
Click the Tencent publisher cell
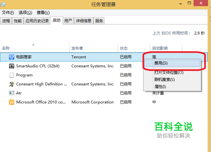click(x=78, y=57)
